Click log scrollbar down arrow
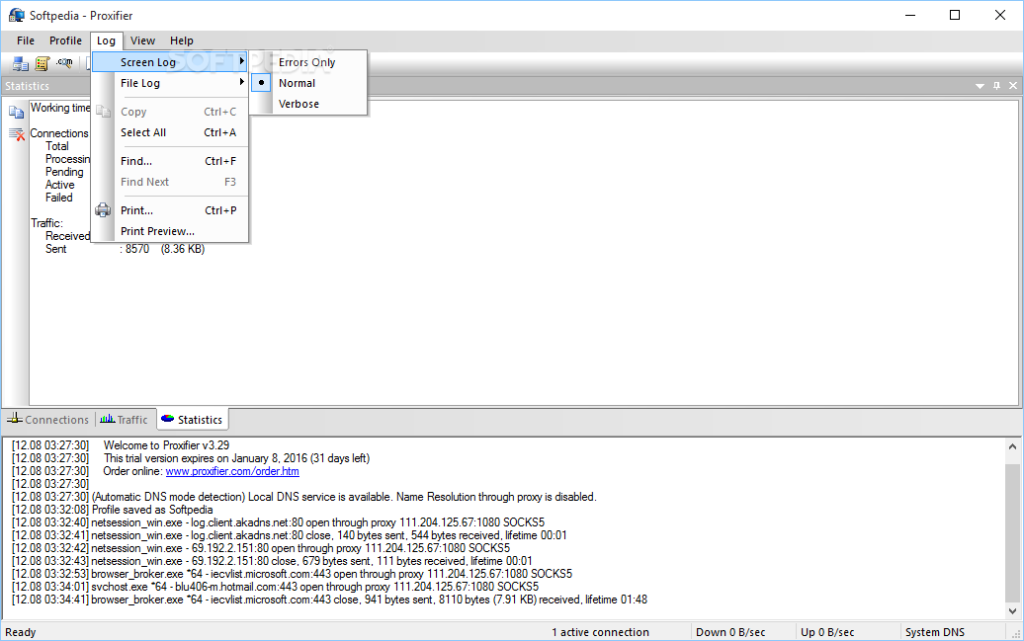Viewport: 1024px width, 641px height. point(1012,611)
